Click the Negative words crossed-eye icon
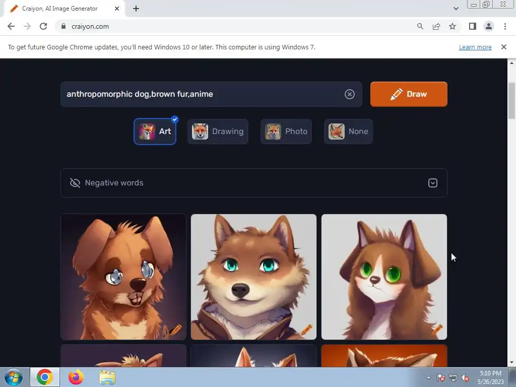516x387 pixels. (x=75, y=183)
